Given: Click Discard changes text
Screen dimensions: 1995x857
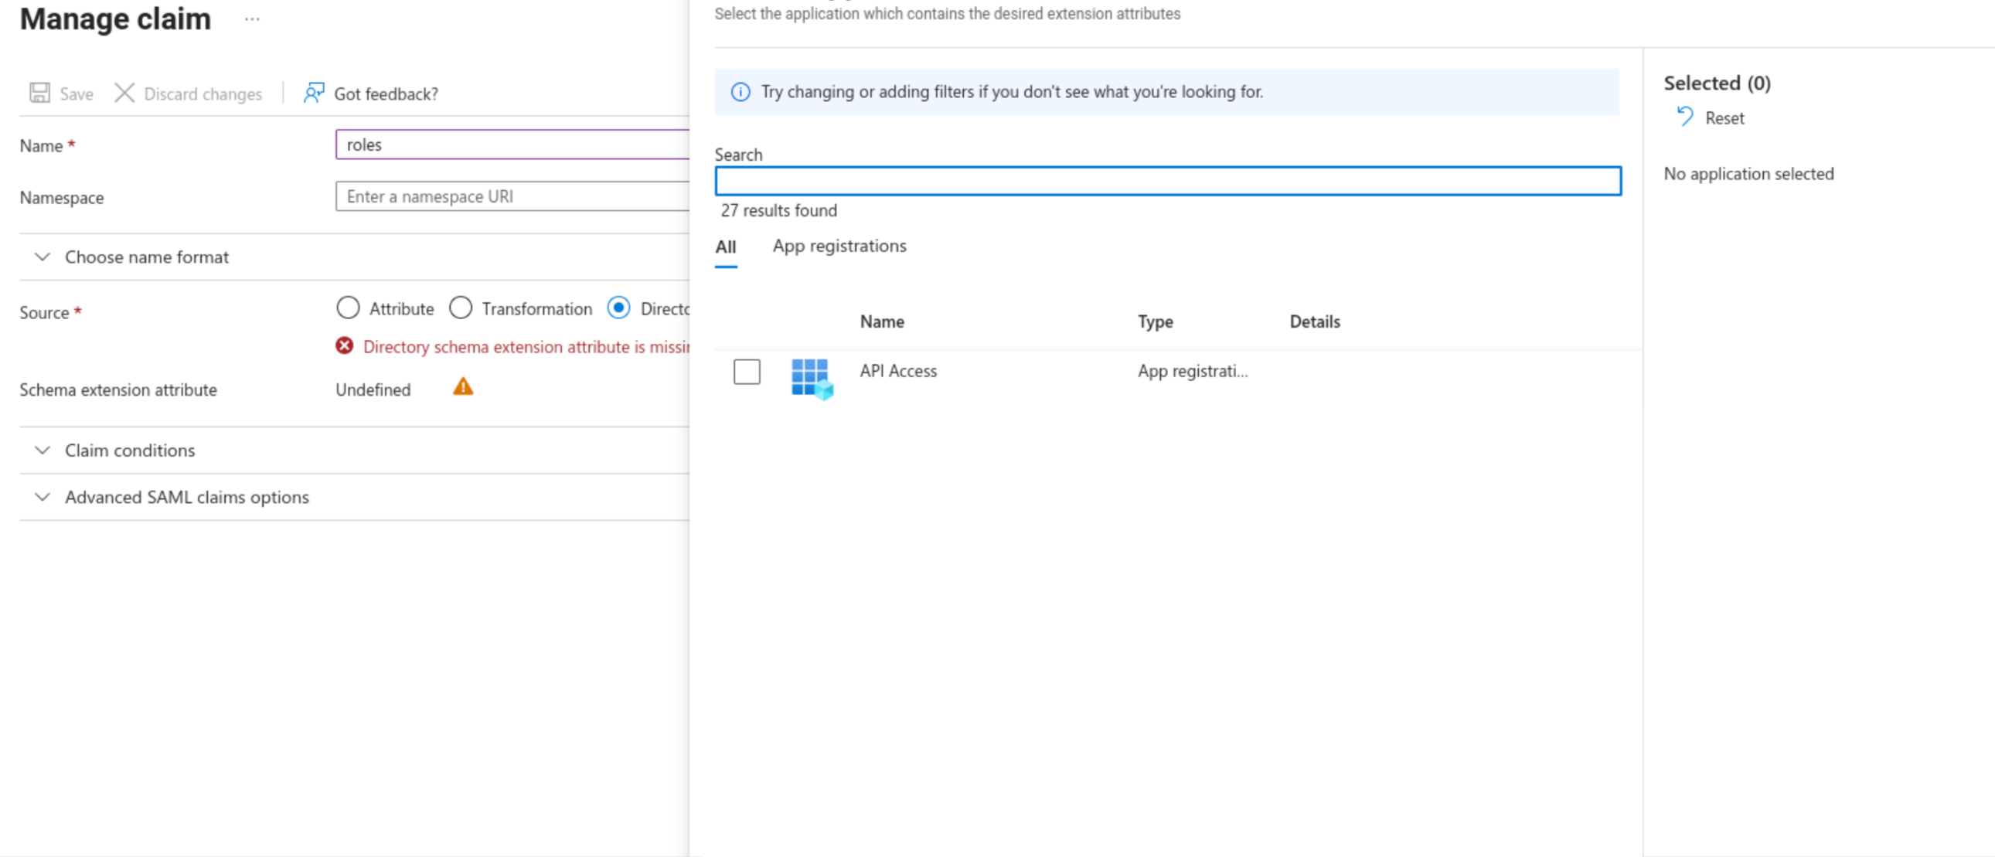Looking at the screenshot, I should click(x=203, y=94).
